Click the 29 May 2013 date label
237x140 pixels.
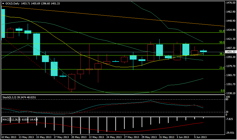pyautogui.click(x=149, y=137)
